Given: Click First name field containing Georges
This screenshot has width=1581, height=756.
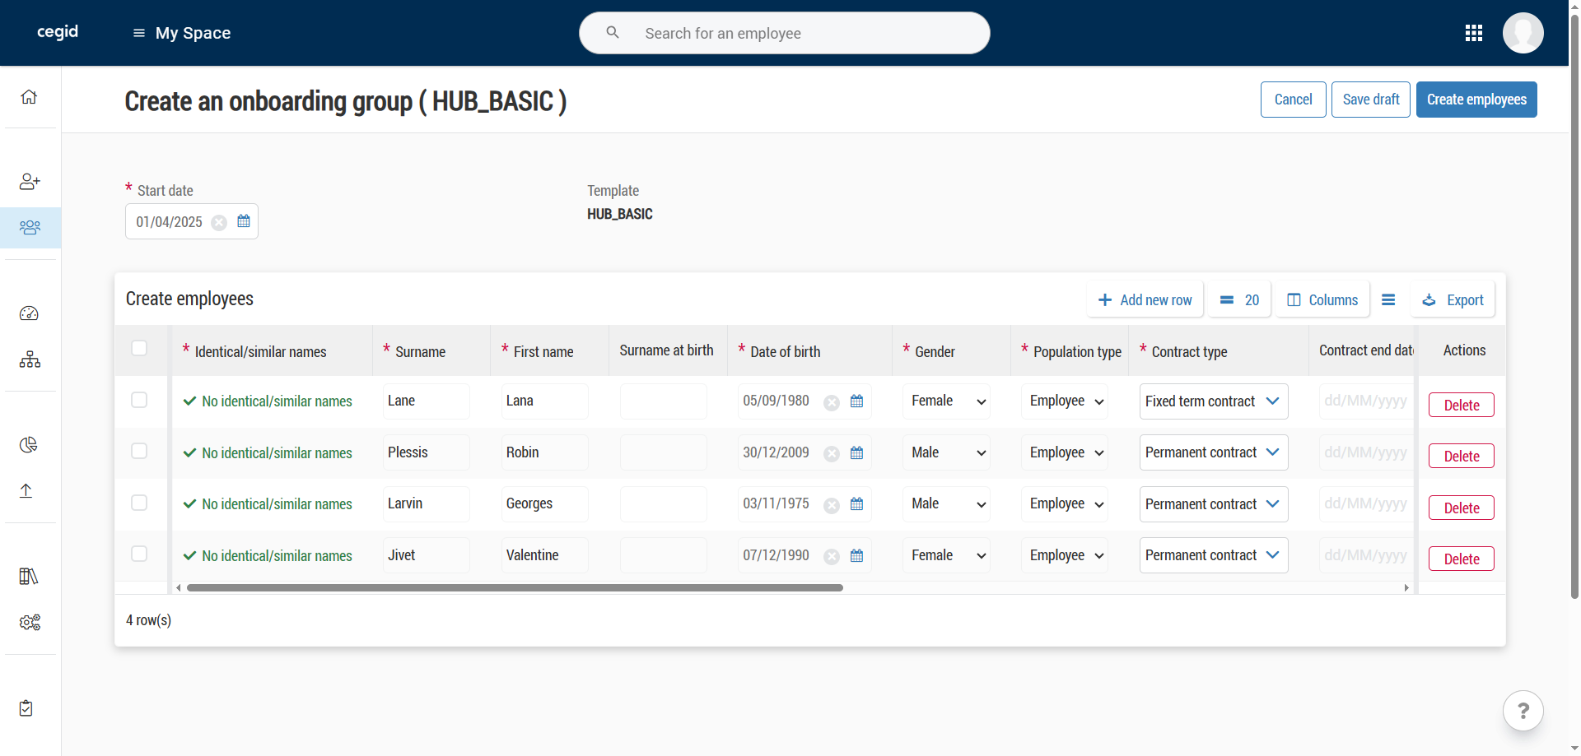Looking at the screenshot, I should [544, 504].
